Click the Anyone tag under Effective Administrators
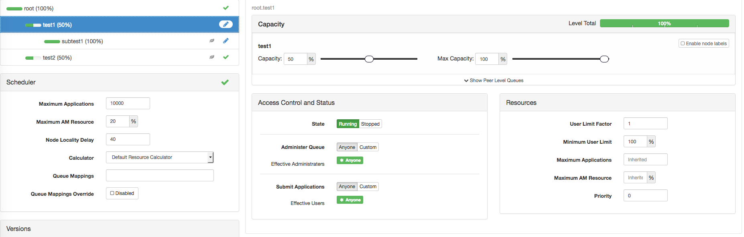The height and width of the screenshot is (237, 744). tap(350, 161)
